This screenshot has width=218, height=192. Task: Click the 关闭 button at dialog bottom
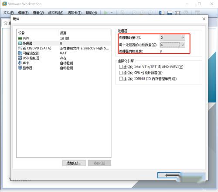pos(169,175)
